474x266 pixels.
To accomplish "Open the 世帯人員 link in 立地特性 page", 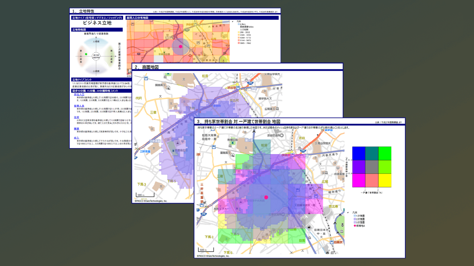I will coord(79,106).
